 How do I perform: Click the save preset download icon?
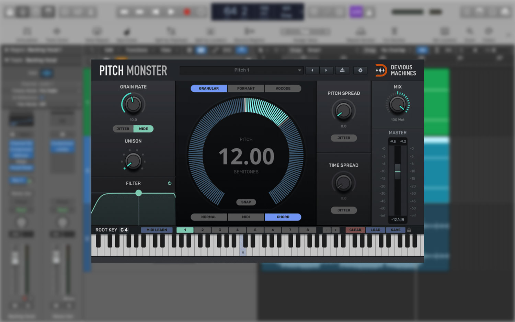point(342,70)
